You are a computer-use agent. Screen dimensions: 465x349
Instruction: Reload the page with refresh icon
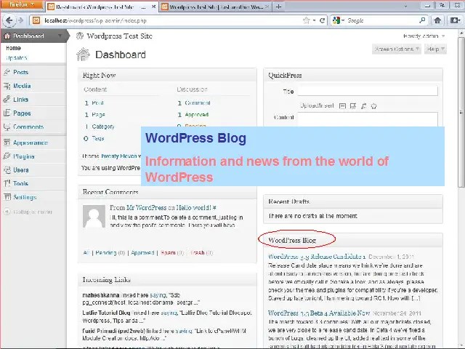pyautogui.click(x=322, y=20)
